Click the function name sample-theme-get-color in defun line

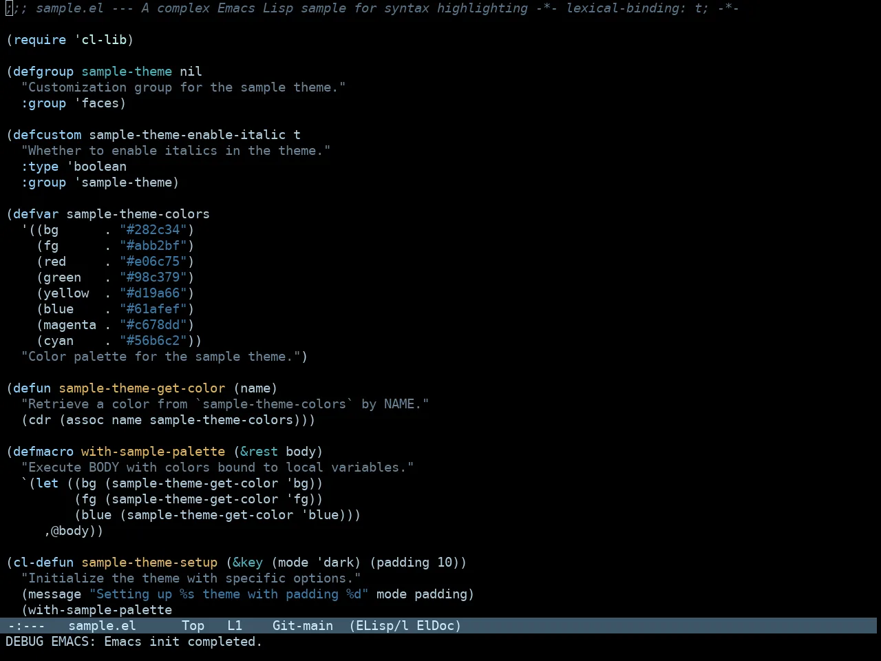pos(142,388)
